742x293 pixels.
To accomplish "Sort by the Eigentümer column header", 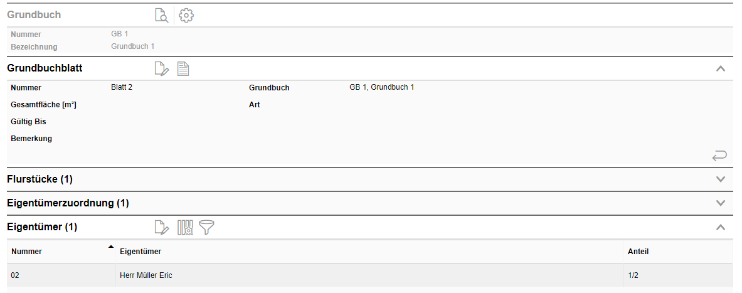I will tap(140, 252).
